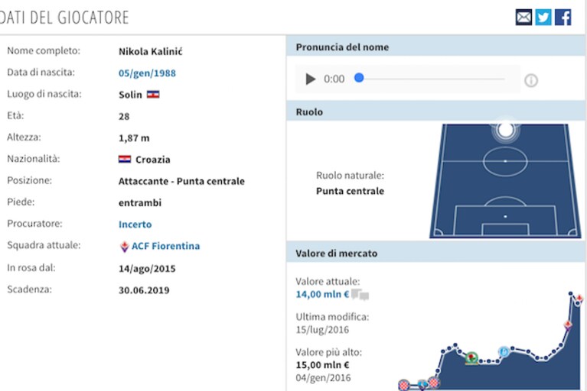Play the name pronunciation audio
Viewport: 587px width, 391px height.
pos(311,79)
